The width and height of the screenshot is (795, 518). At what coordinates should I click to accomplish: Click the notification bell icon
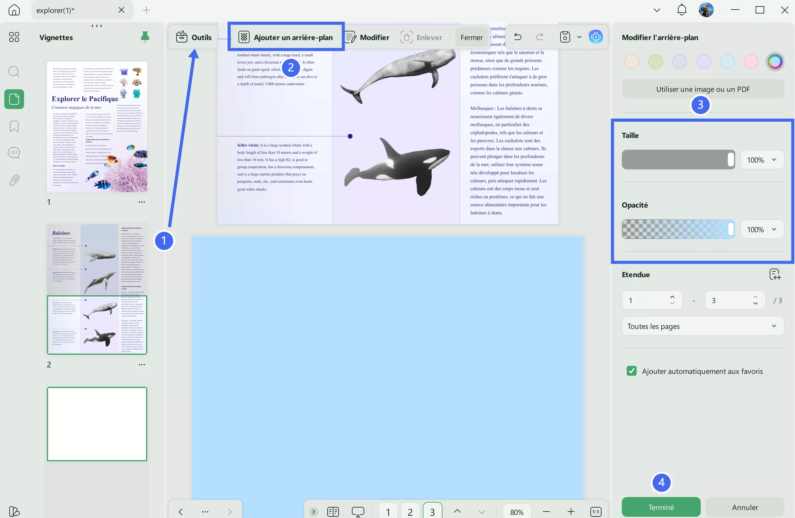[x=681, y=10]
